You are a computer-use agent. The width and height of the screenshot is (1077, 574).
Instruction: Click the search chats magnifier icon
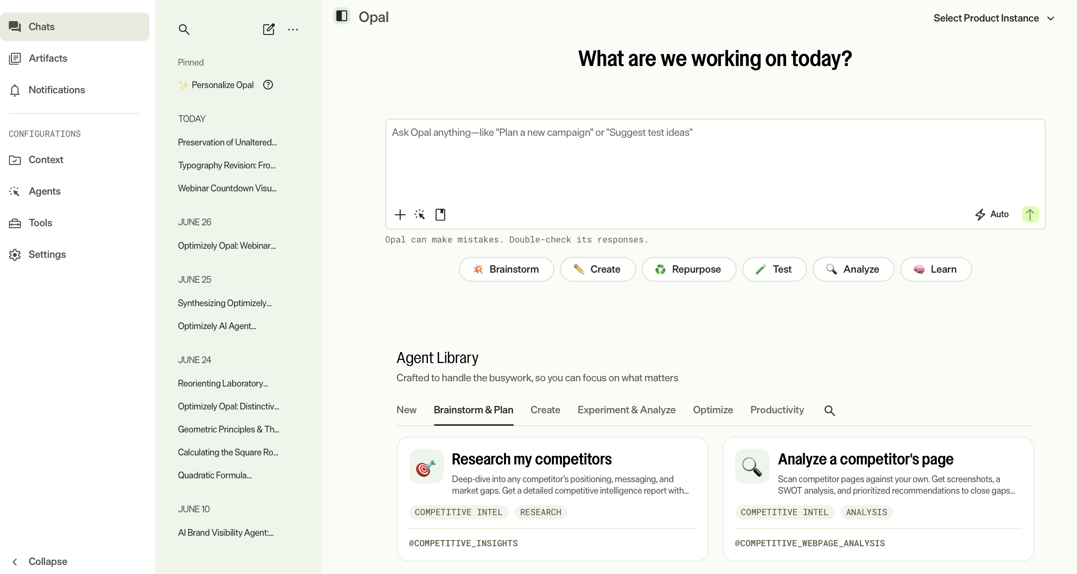(184, 29)
